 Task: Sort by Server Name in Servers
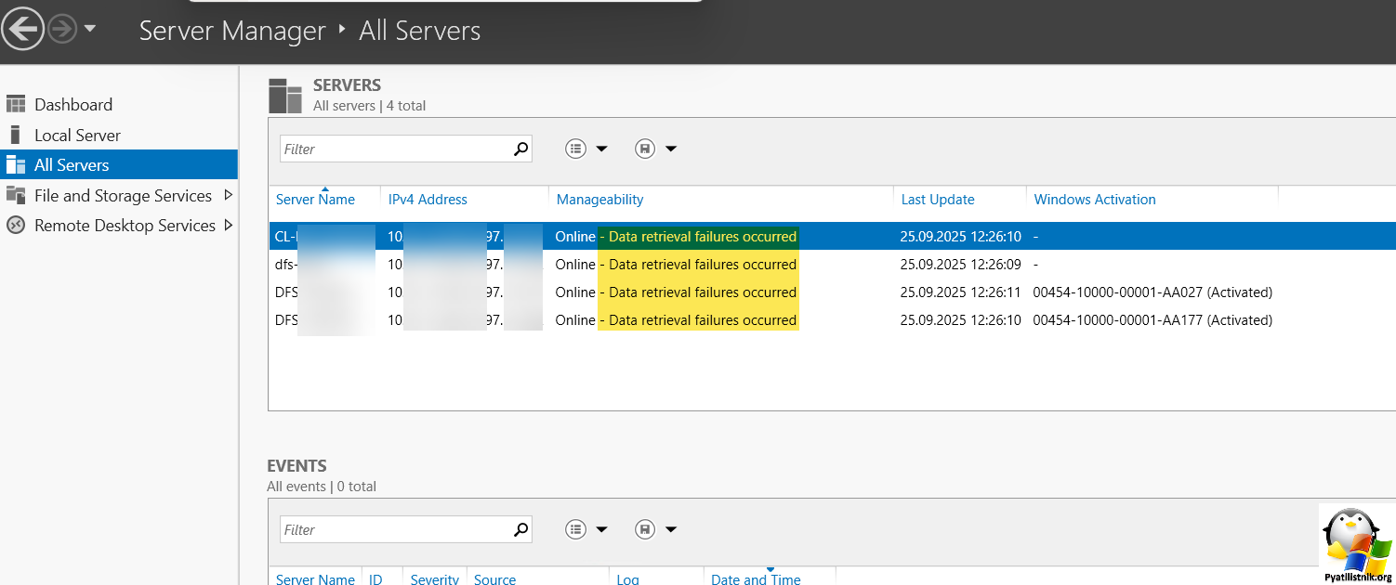(315, 200)
